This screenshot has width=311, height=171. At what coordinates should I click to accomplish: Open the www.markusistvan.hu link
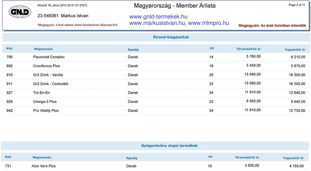tap(157, 23)
